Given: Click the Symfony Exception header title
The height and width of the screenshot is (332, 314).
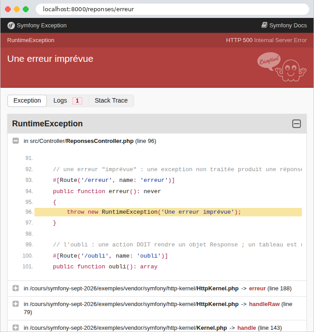Looking at the screenshot, I should [42, 26].
